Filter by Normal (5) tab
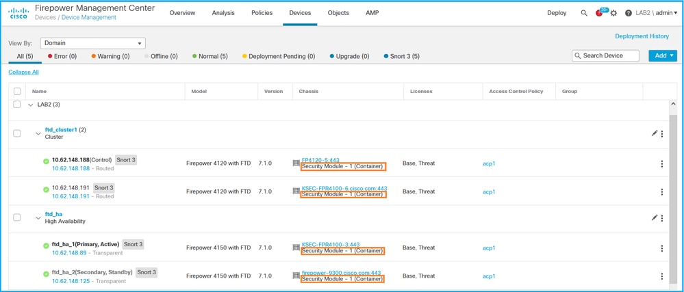Screen dimensions: 684x292 coord(210,56)
